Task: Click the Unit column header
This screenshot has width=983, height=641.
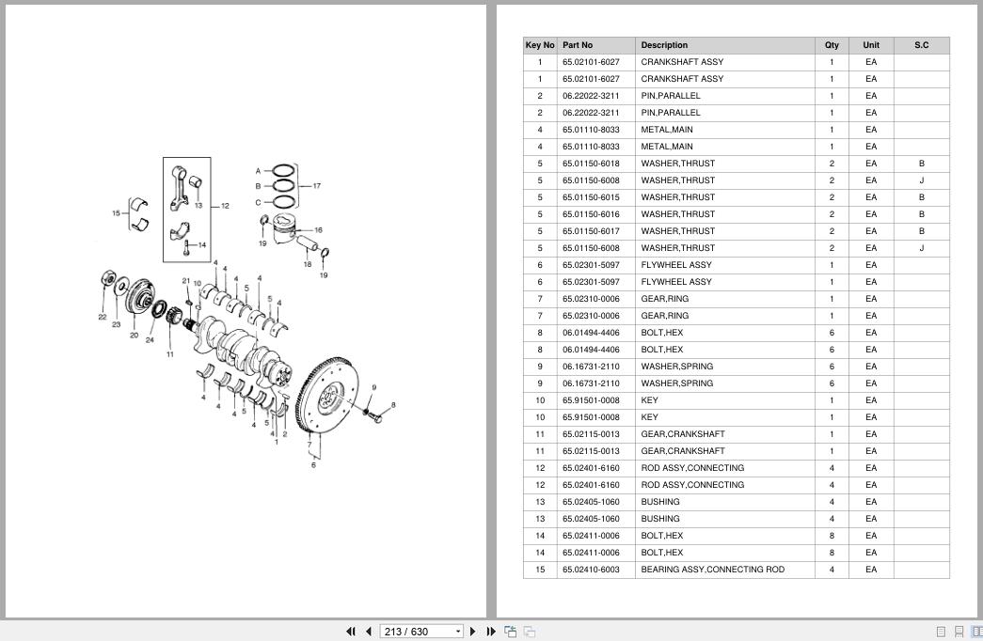Action: tap(871, 45)
